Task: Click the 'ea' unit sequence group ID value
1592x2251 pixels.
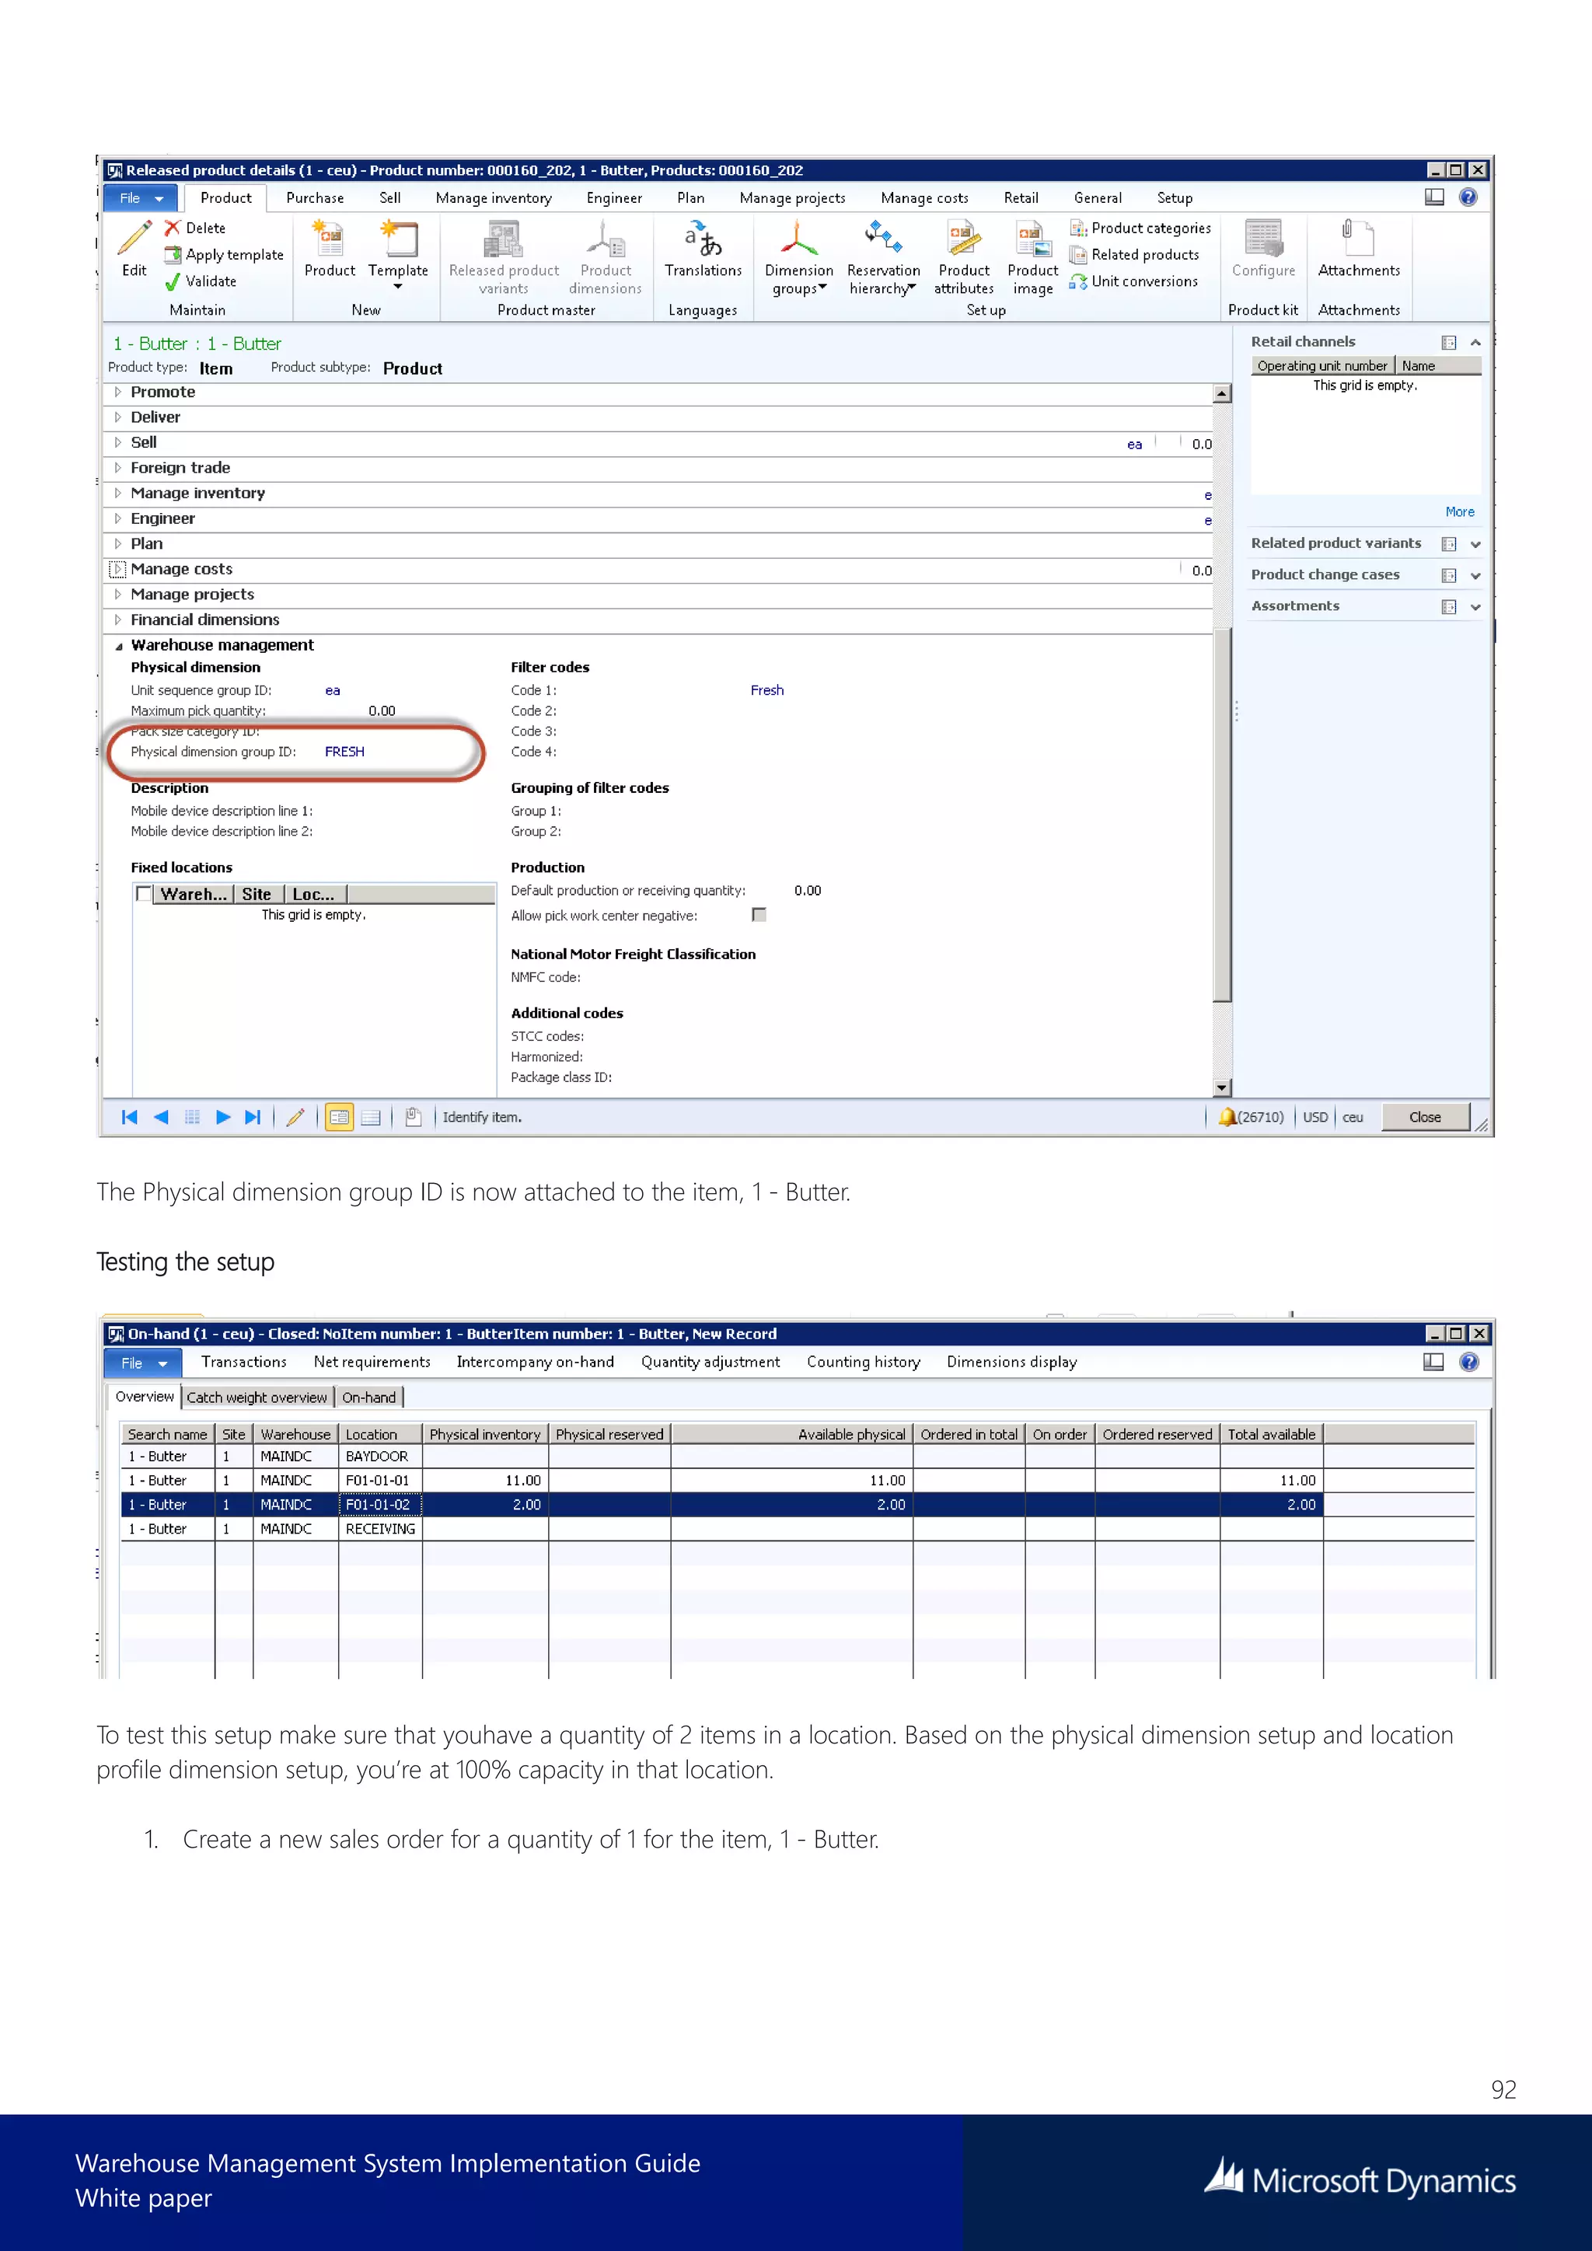Action: [333, 690]
